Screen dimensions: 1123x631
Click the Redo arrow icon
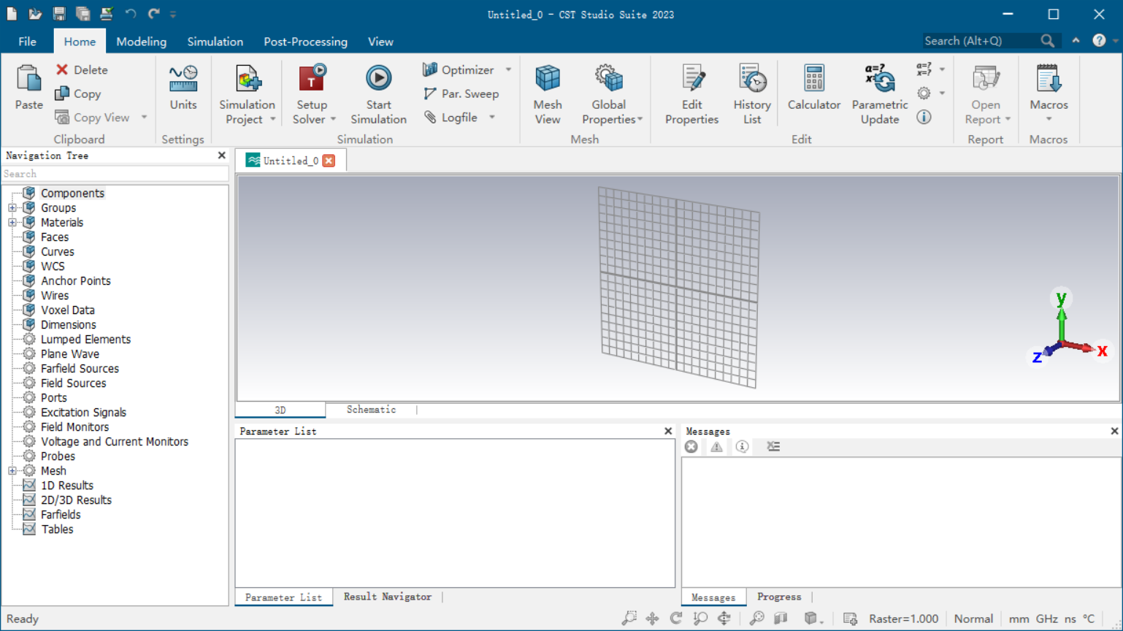coord(154,14)
